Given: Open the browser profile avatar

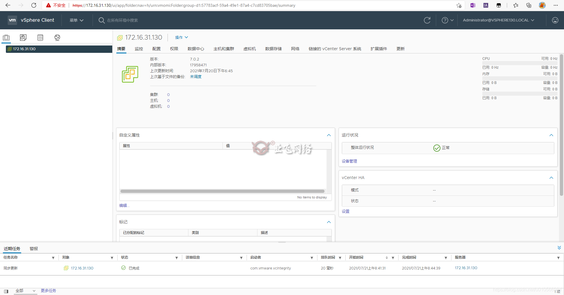Looking at the screenshot, I should (x=542, y=5).
